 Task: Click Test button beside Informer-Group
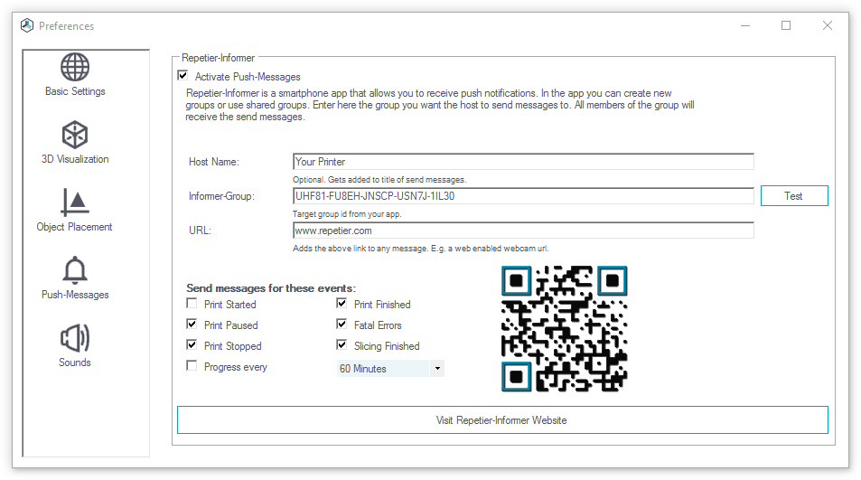pyautogui.click(x=794, y=196)
